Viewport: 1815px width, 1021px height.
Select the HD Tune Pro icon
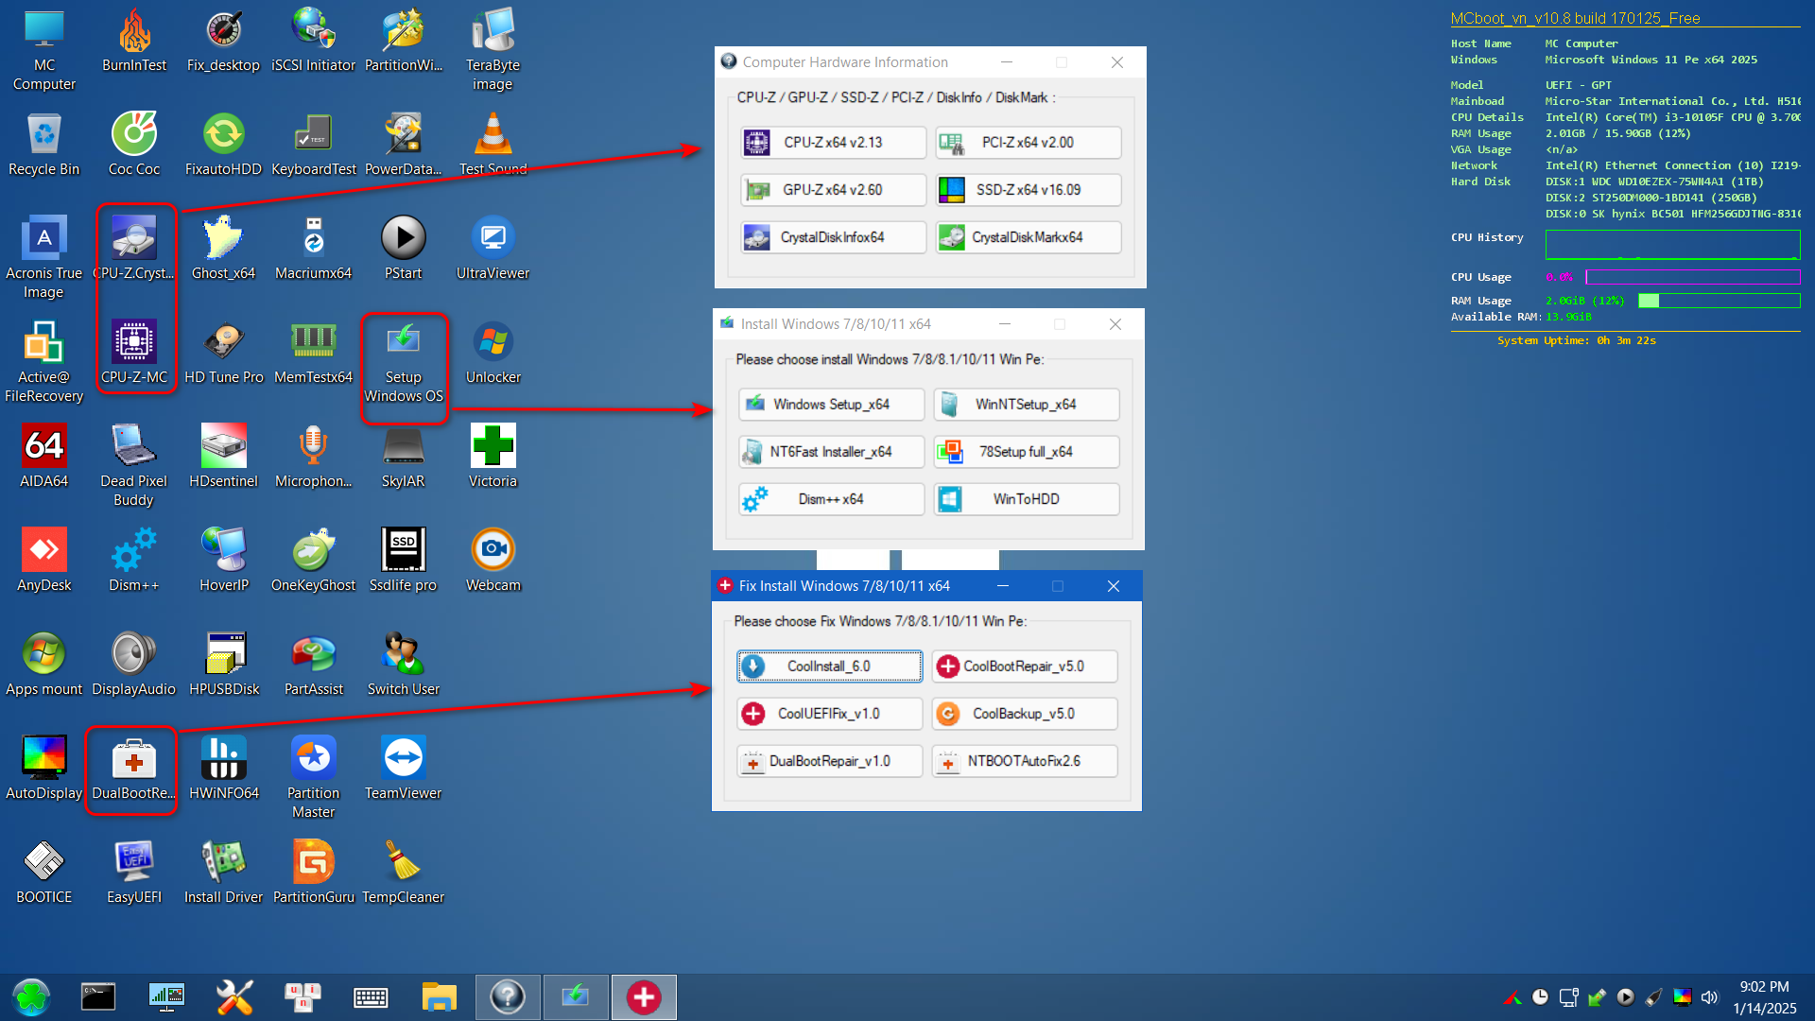click(x=224, y=342)
